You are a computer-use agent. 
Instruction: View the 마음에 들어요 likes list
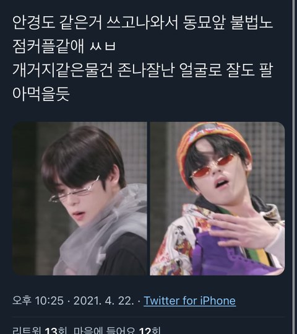(x=117, y=330)
